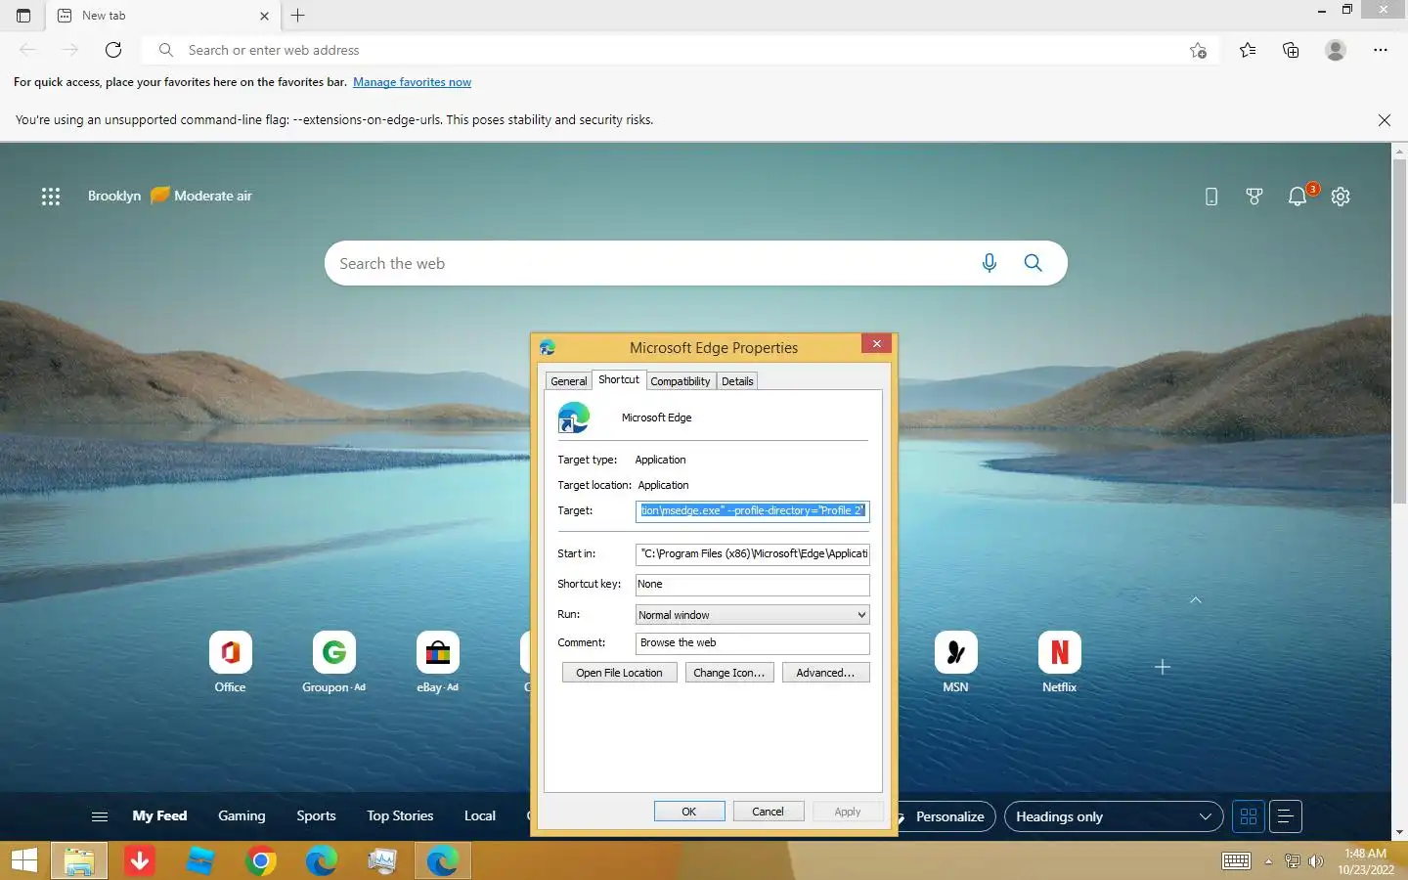Select the Gaming feed tab
Viewport: 1408px width, 880px height.
242,815
